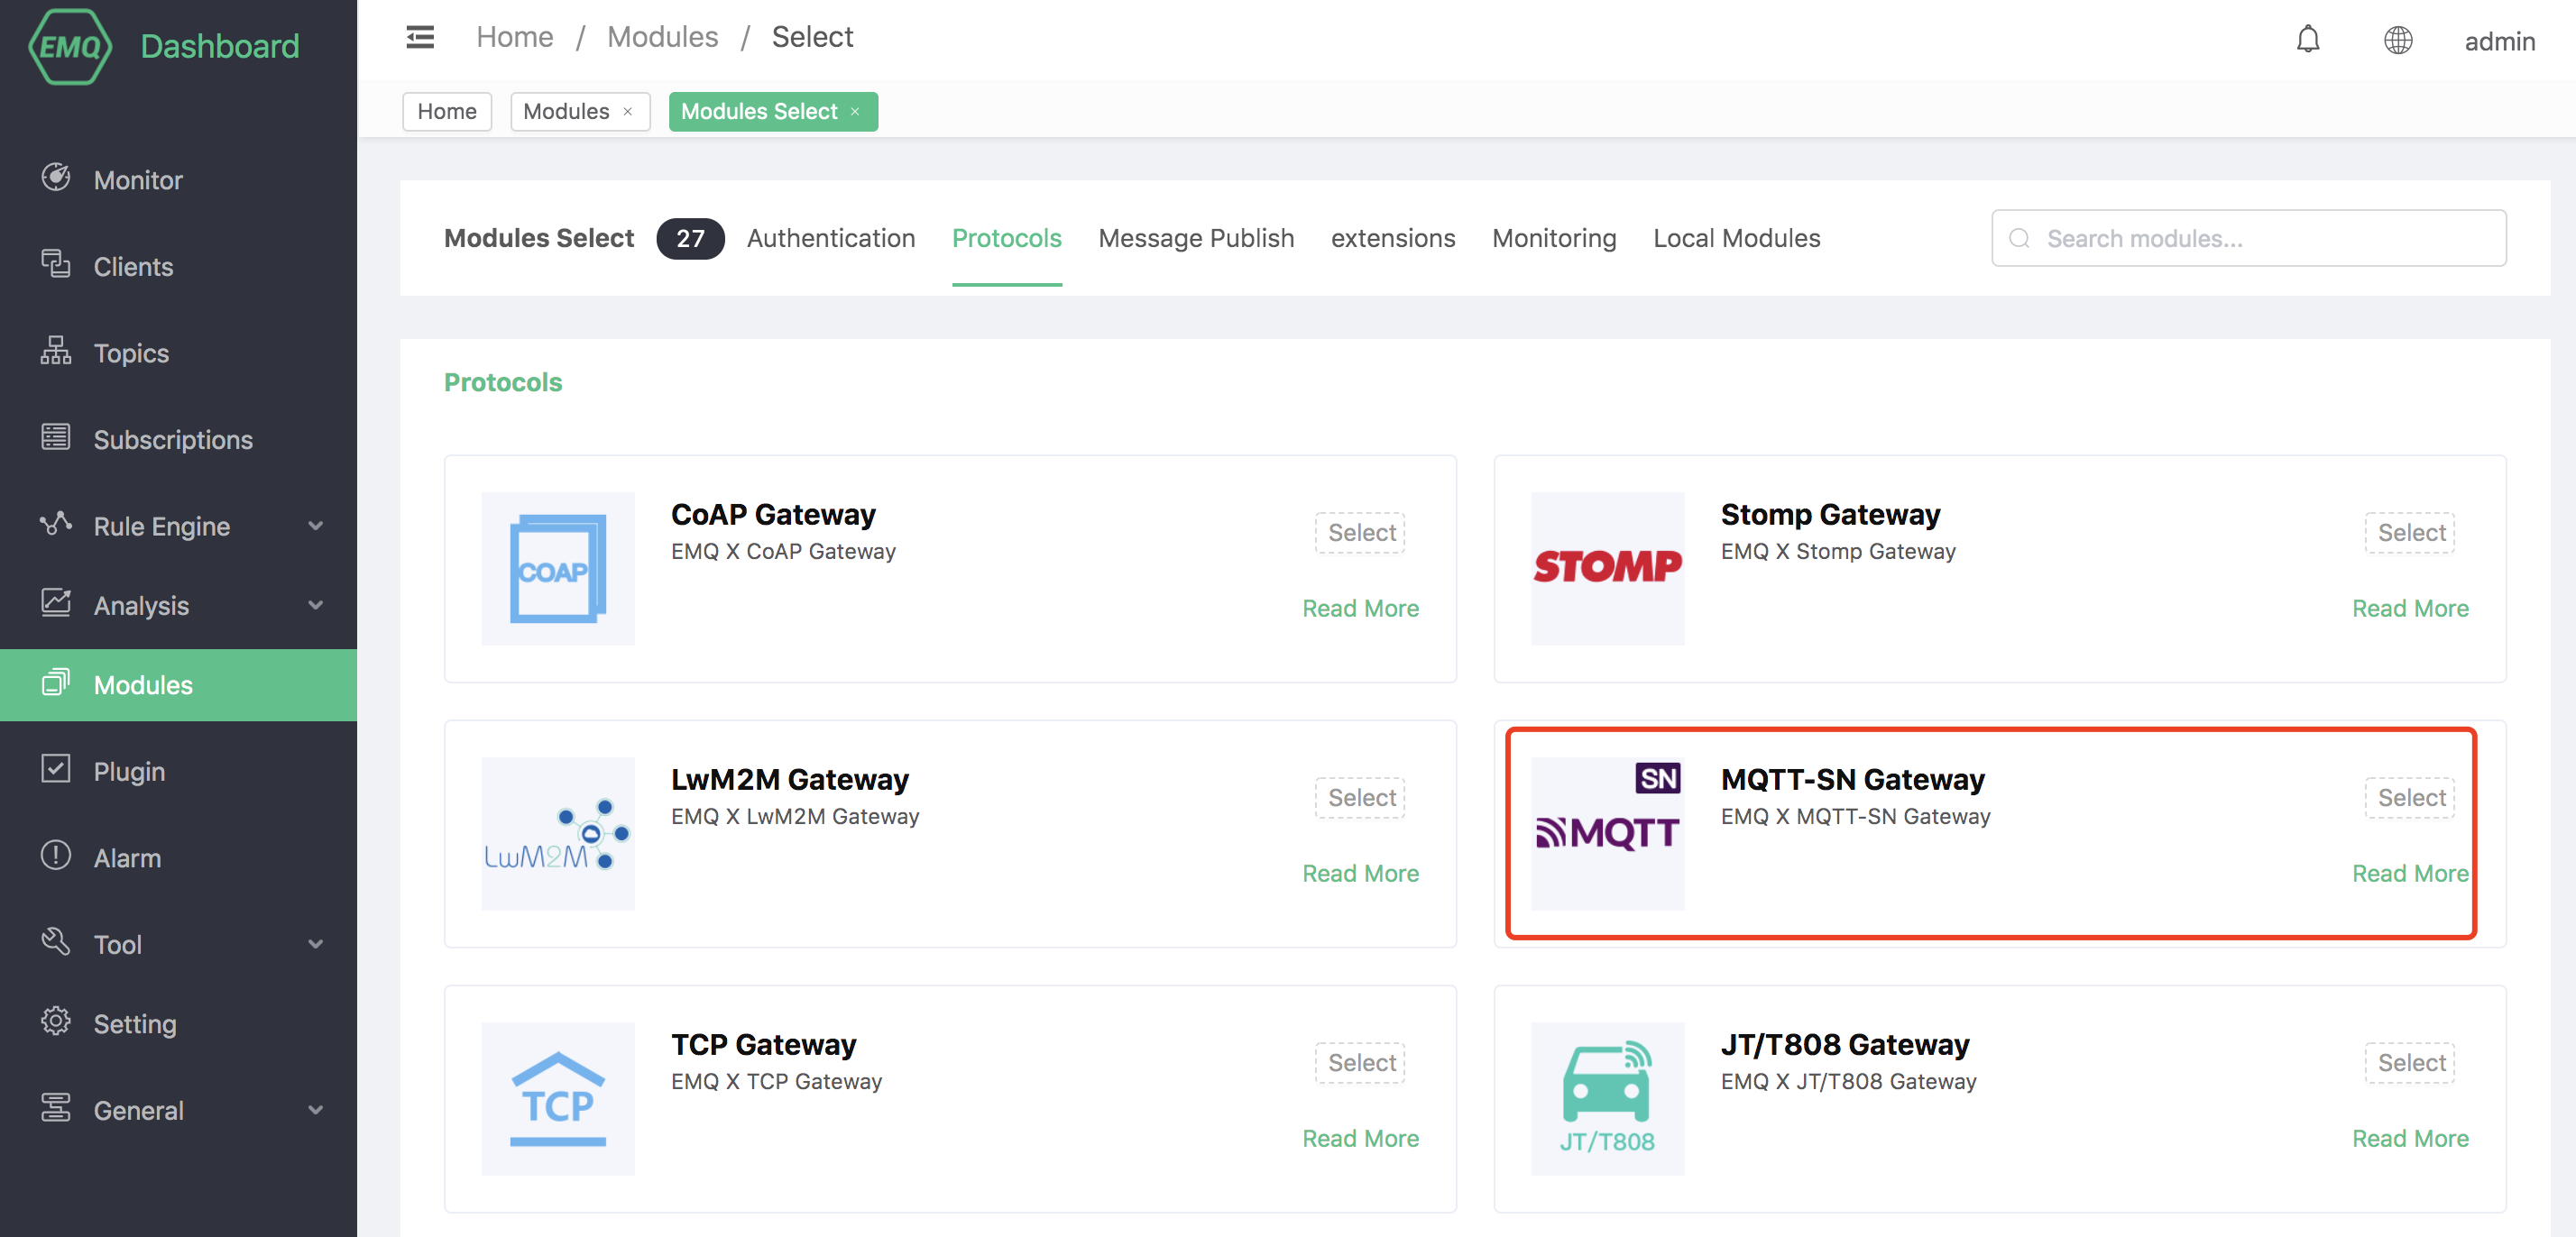Open the notifications bell
Viewport: 2576px width, 1237px height.
2307,40
